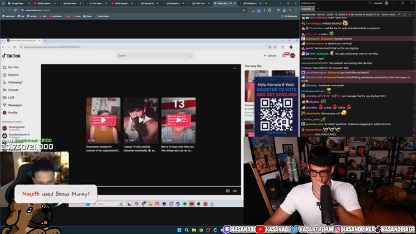The width and height of the screenshot is (416, 234).
Task: Open All Bookmarks folder
Action: (289, 16)
